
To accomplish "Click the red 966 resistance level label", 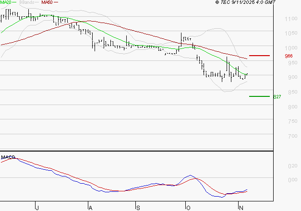I will pyautogui.click(x=289, y=56).
